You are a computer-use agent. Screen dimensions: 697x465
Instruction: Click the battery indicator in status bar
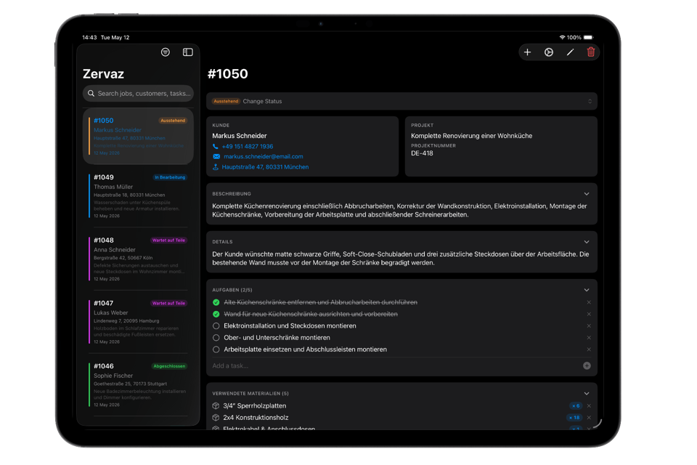(588, 37)
